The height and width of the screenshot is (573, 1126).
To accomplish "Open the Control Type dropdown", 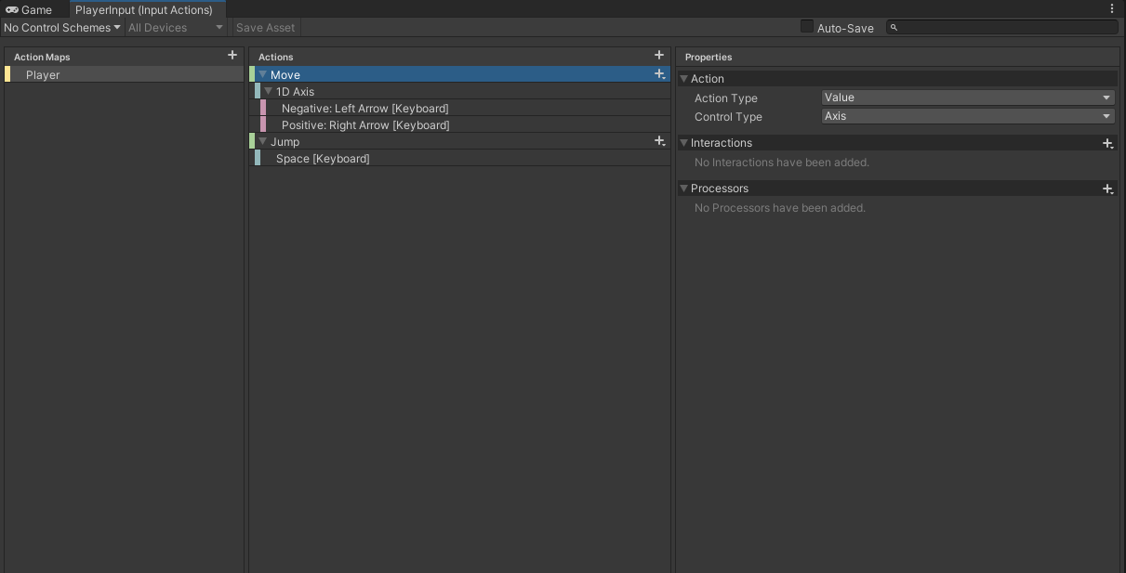I will pyautogui.click(x=968, y=116).
